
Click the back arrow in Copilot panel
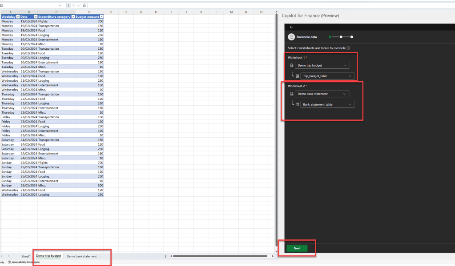click(x=291, y=27)
